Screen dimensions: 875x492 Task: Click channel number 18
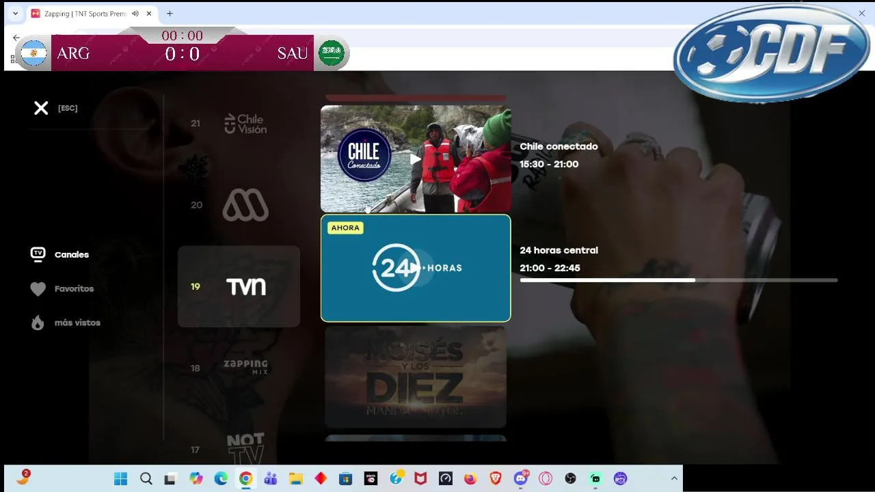[196, 368]
